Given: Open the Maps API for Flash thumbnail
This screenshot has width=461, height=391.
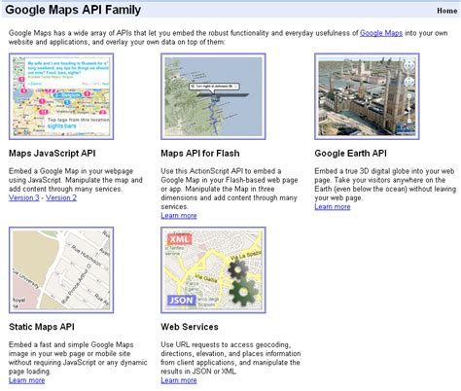Looking at the screenshot, I should (213, 96).
